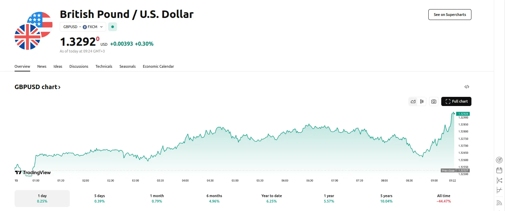Open the Full chart button
The height and width of the screenshot is (211, 505).
[x=456, y=101]
